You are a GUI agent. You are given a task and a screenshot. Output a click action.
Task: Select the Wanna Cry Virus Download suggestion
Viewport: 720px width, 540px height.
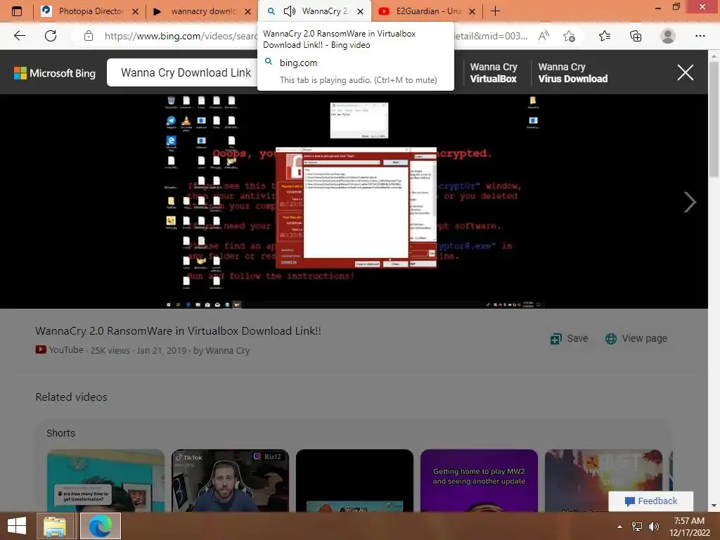[x=572, y=72]
